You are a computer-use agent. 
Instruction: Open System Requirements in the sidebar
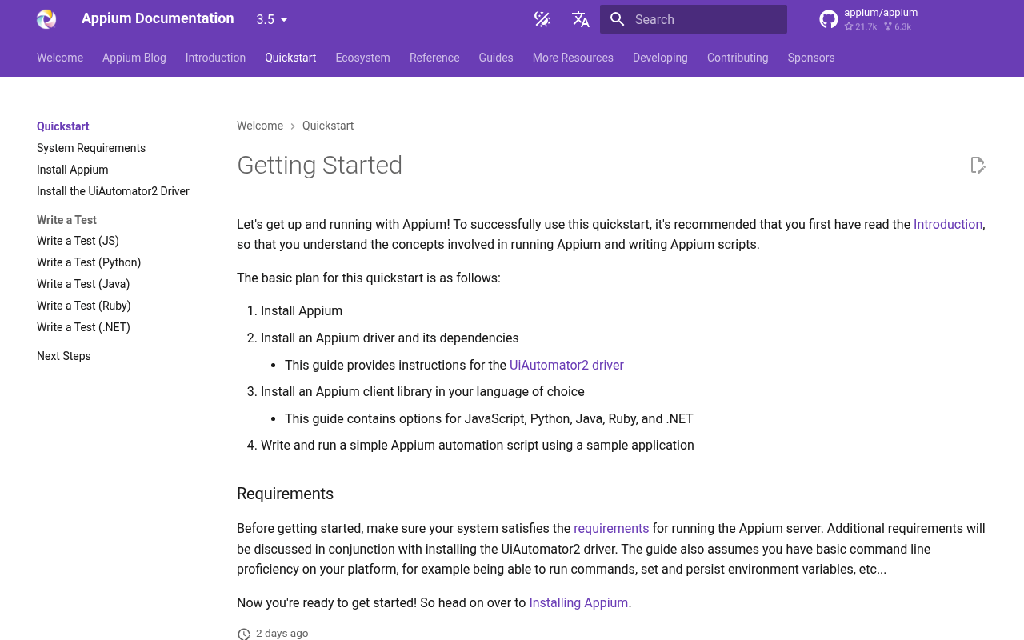[x=91, y=148]
